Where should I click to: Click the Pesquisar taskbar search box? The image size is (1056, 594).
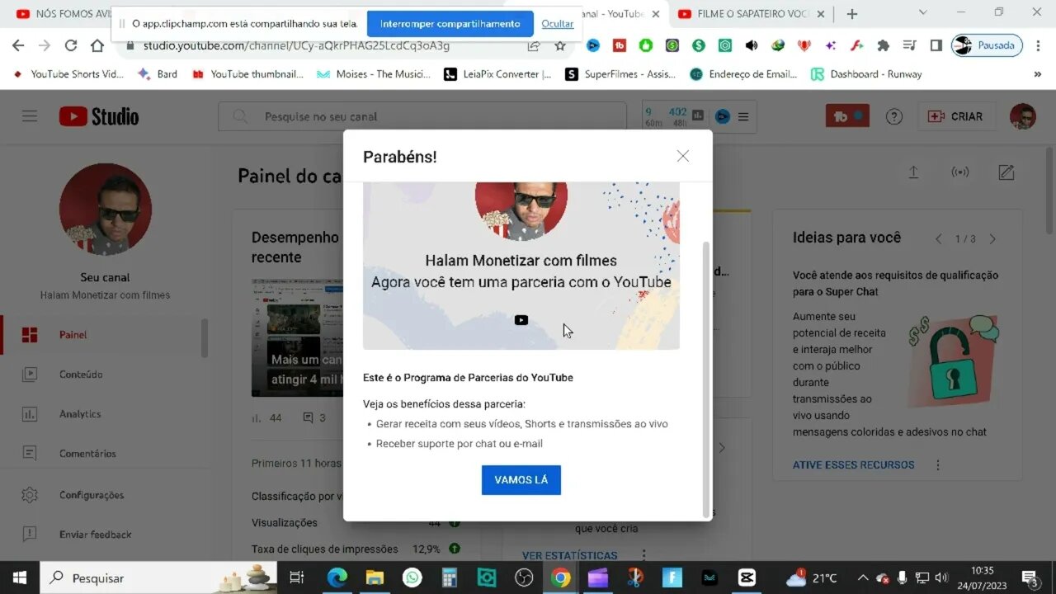[x=158, y=577]
